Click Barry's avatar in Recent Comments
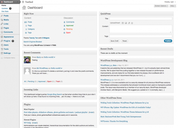Viewport: 178px width, 128px height. click(x=27, y=60)
